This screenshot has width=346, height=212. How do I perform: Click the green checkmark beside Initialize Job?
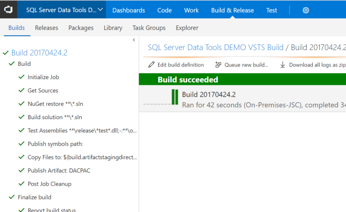coord(21,77)
